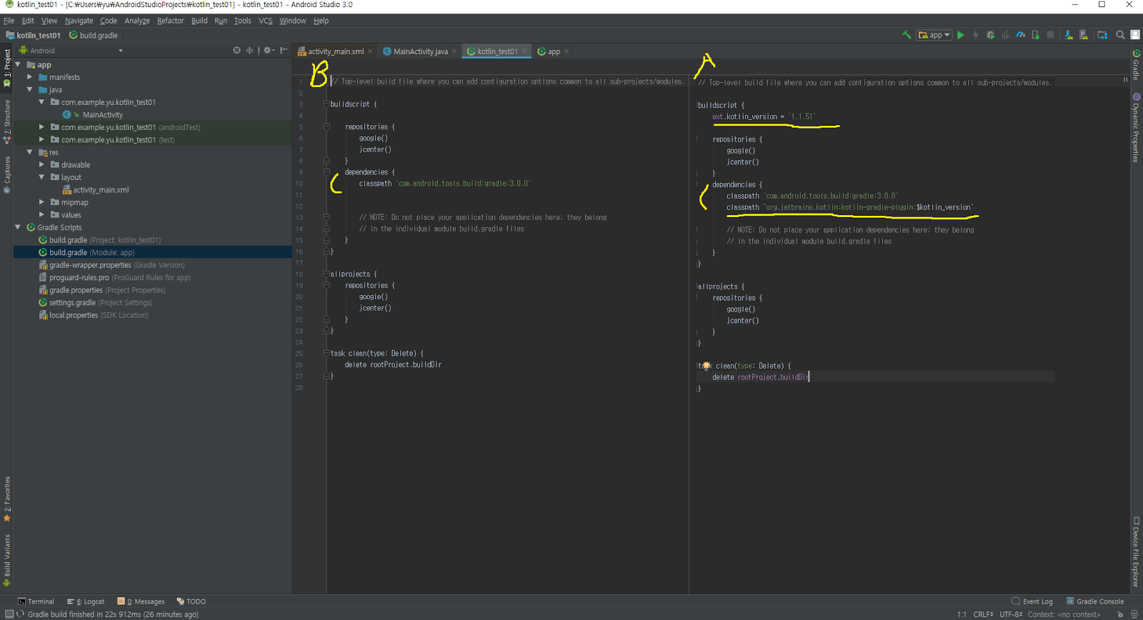Open the Android Profiler gauge icon
1143x620 pixels.
(x=1021, y=35)
